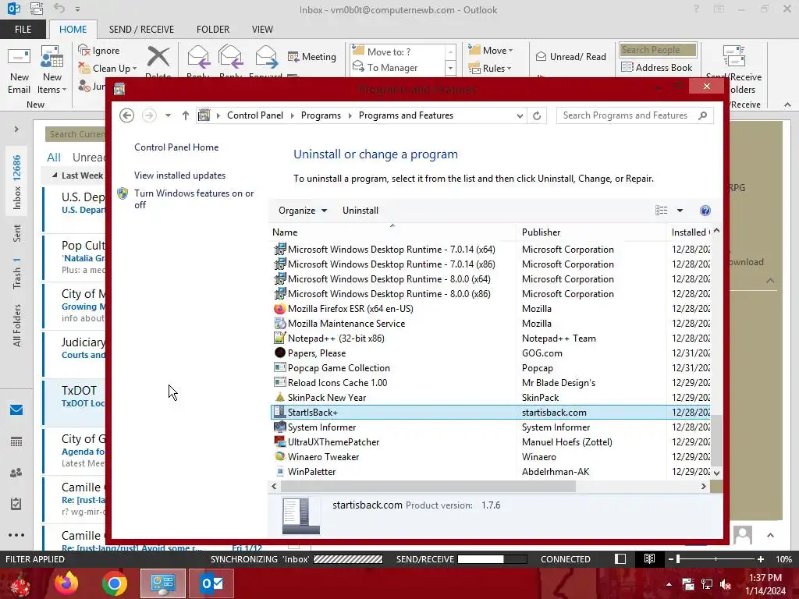Open Mail view in Outlook sidebar

[16, 409]
